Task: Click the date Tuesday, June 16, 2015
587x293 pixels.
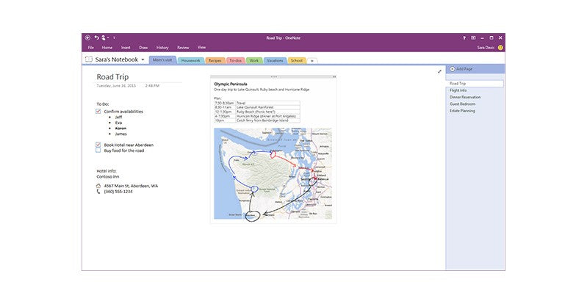Action: (116, 86)
